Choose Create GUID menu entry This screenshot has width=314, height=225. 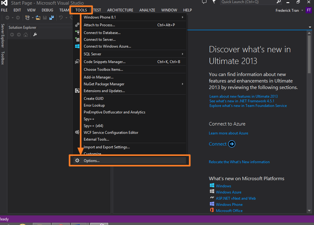130,99
